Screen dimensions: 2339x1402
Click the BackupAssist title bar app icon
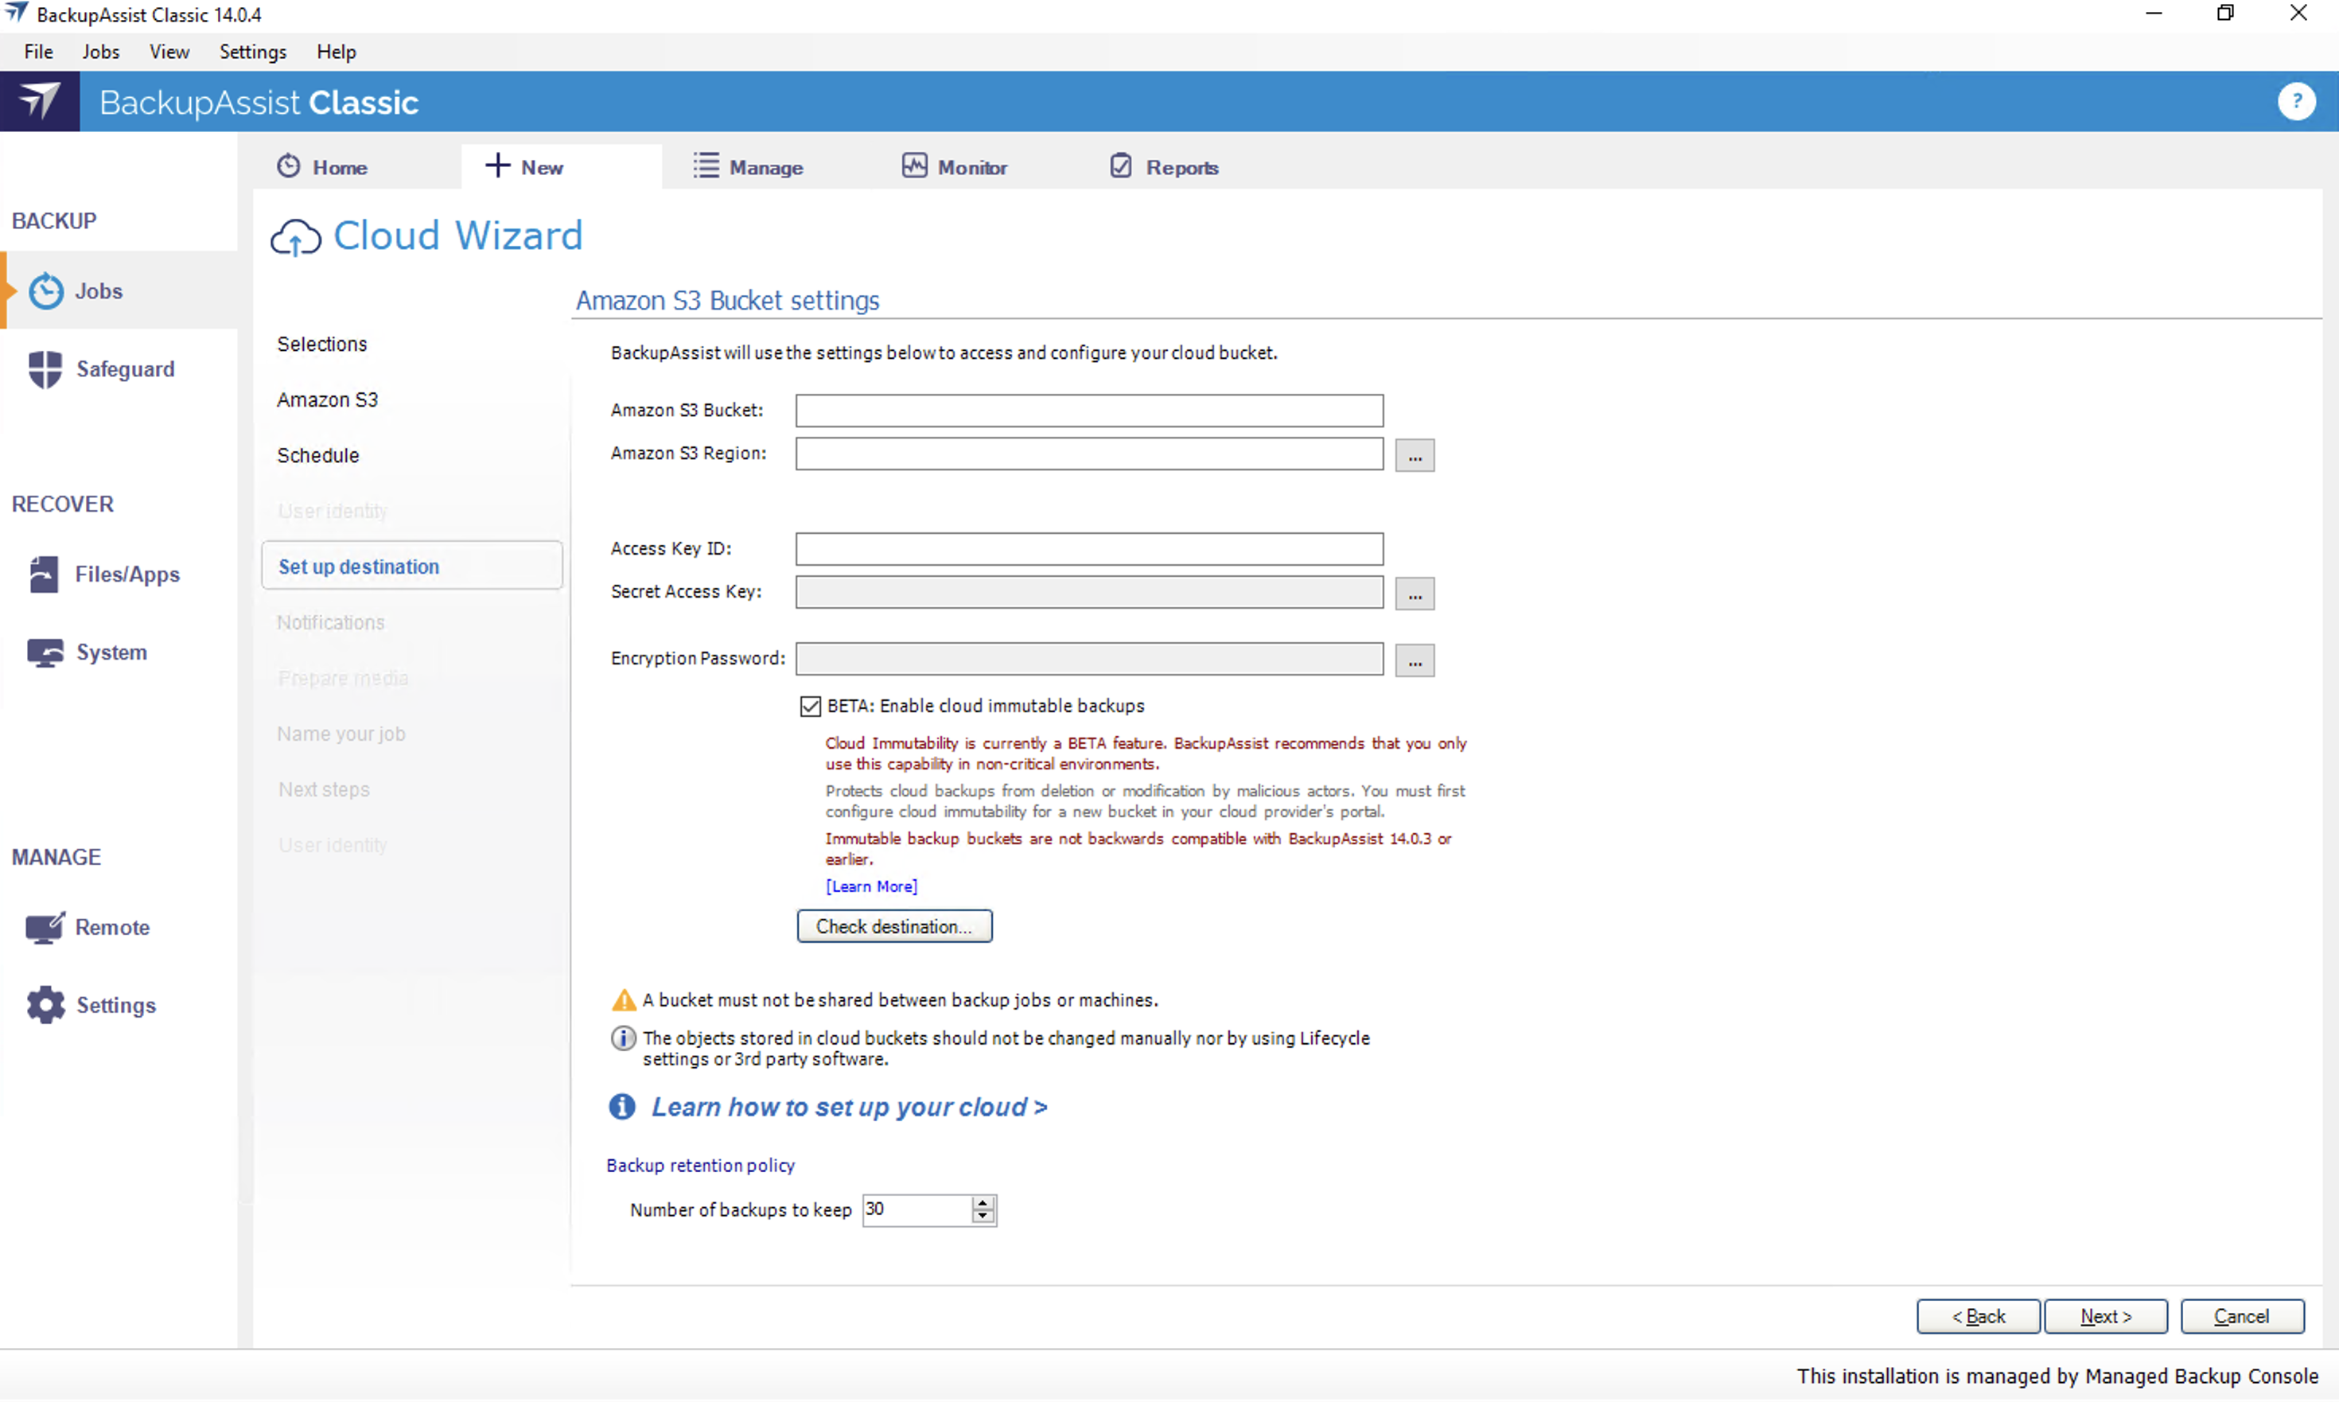pyautogui.click(x=17, y=14)
